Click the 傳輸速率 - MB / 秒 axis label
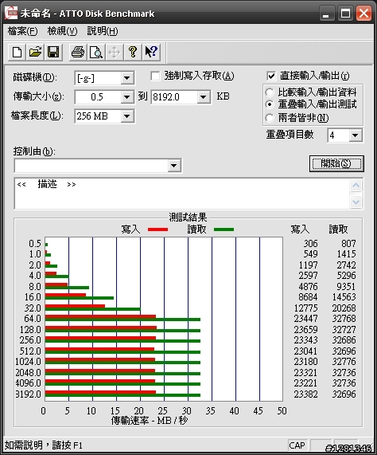Viewport: 377px width, 455px height. pos(150,421)
